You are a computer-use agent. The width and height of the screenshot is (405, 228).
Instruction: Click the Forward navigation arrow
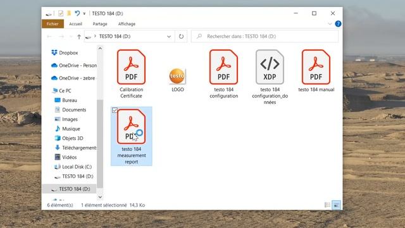click(61, 37)
